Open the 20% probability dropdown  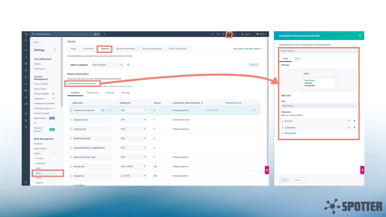tap(133, 110)
